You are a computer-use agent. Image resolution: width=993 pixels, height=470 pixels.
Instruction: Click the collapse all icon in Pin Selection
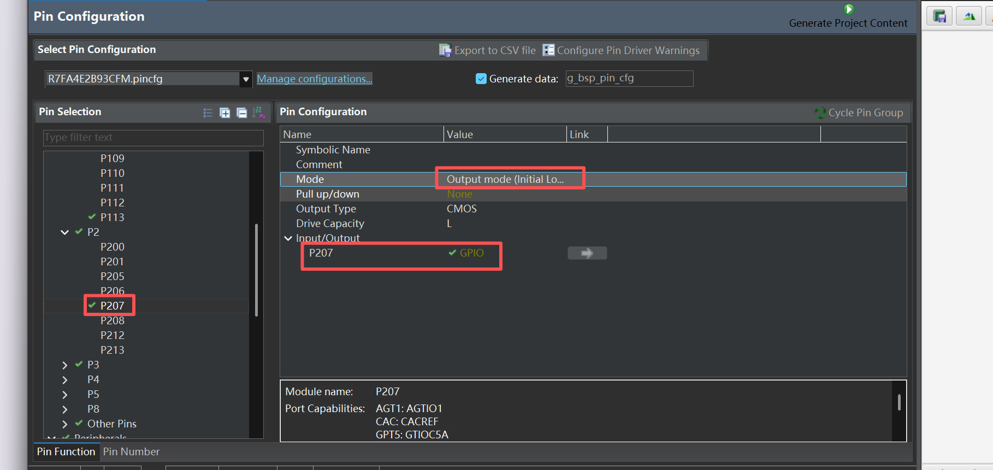(x=241, y=112)
